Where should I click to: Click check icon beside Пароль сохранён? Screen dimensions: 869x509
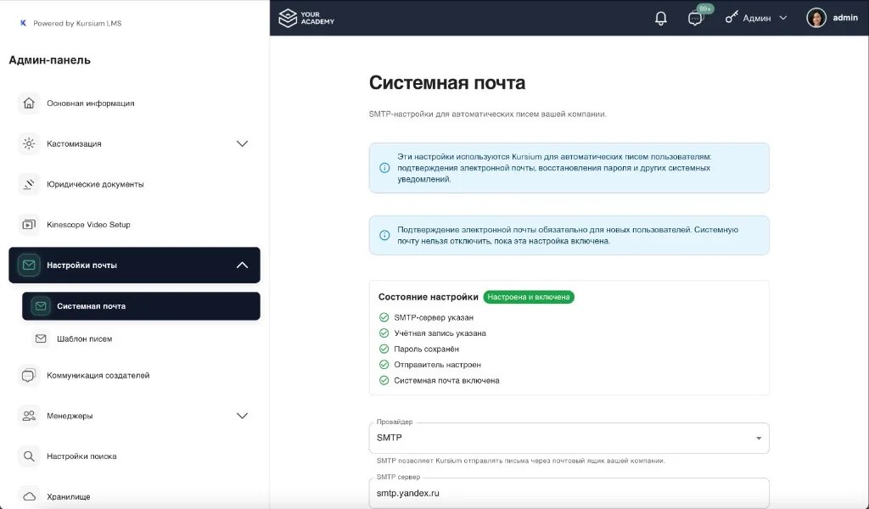(x=384, y=349)
